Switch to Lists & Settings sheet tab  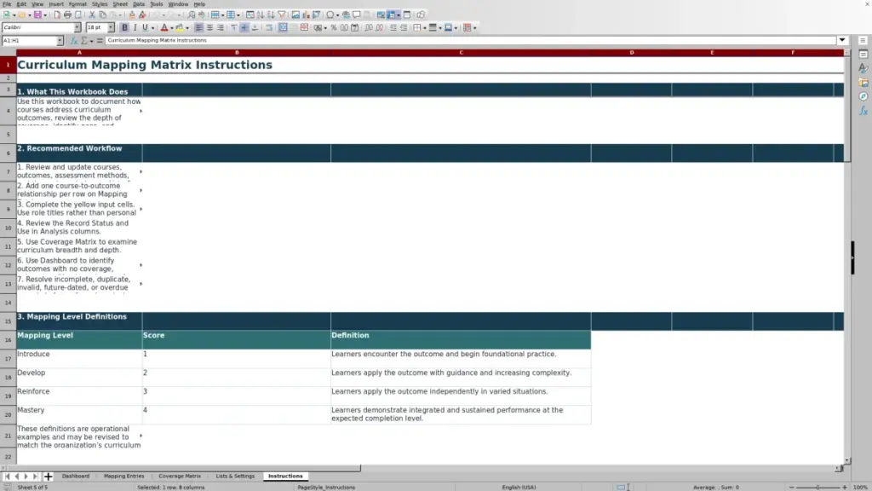coord(235,476)
